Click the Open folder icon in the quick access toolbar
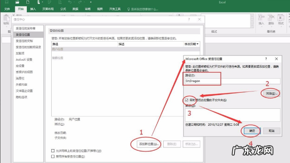This screenshot has height=163, width=290. 17,2
